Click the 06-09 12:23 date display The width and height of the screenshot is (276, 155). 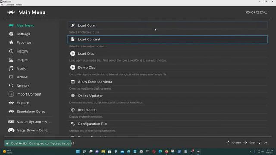255,12
